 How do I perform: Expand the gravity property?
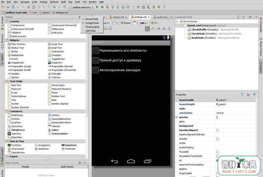(x=177, y=117)
